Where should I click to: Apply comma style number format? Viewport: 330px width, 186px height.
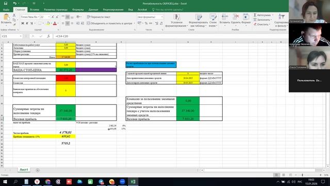(x=151, y=23)
